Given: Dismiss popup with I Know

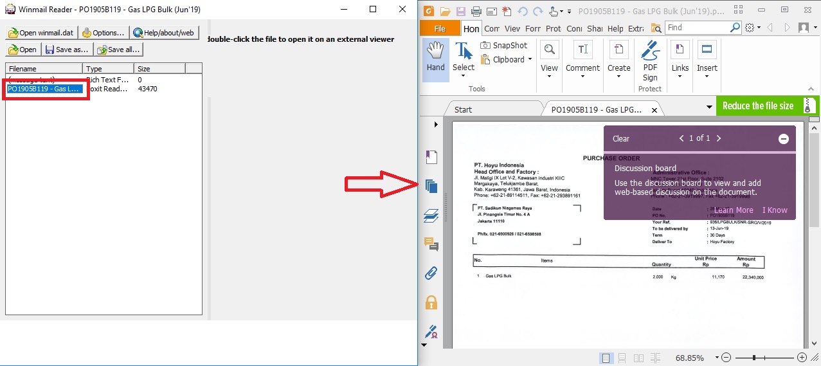Looking at the screenshot, I should coord(775,210).
